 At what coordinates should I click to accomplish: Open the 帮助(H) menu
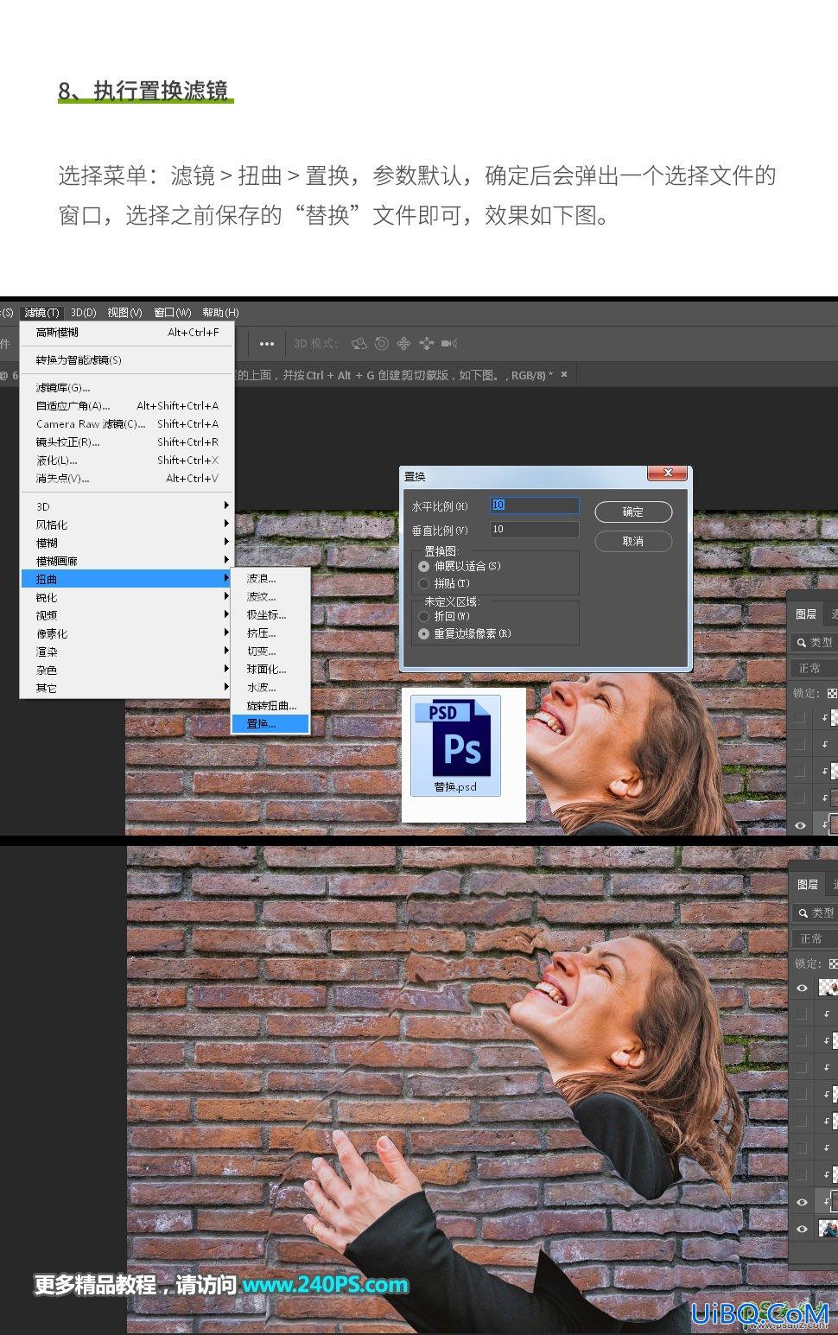click(220, 312)
